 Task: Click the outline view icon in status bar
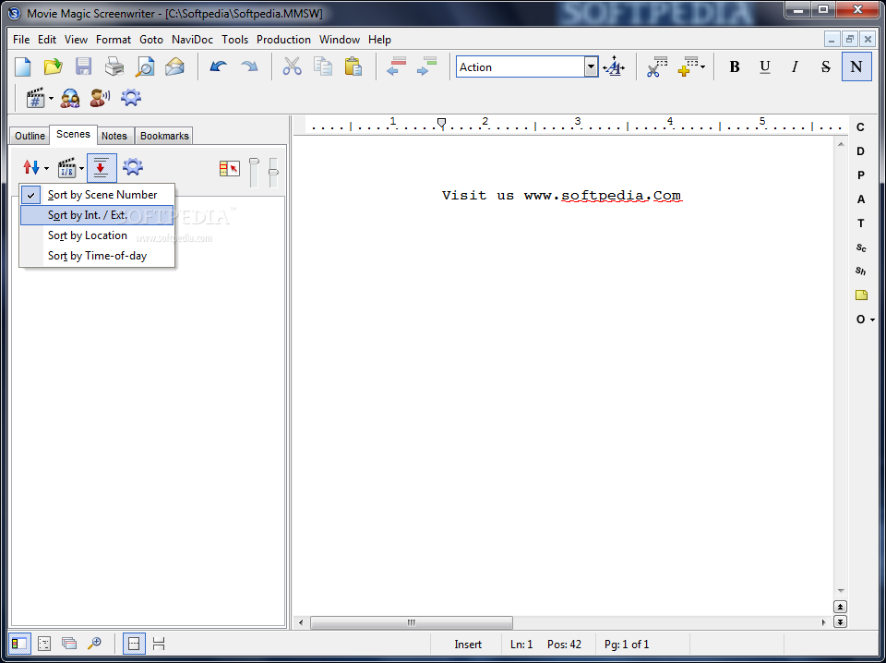[x=44, y=644]
